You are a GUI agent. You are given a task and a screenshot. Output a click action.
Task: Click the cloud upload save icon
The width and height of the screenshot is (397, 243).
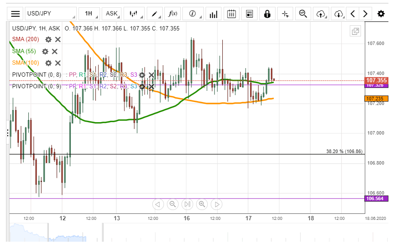point(321,14)
